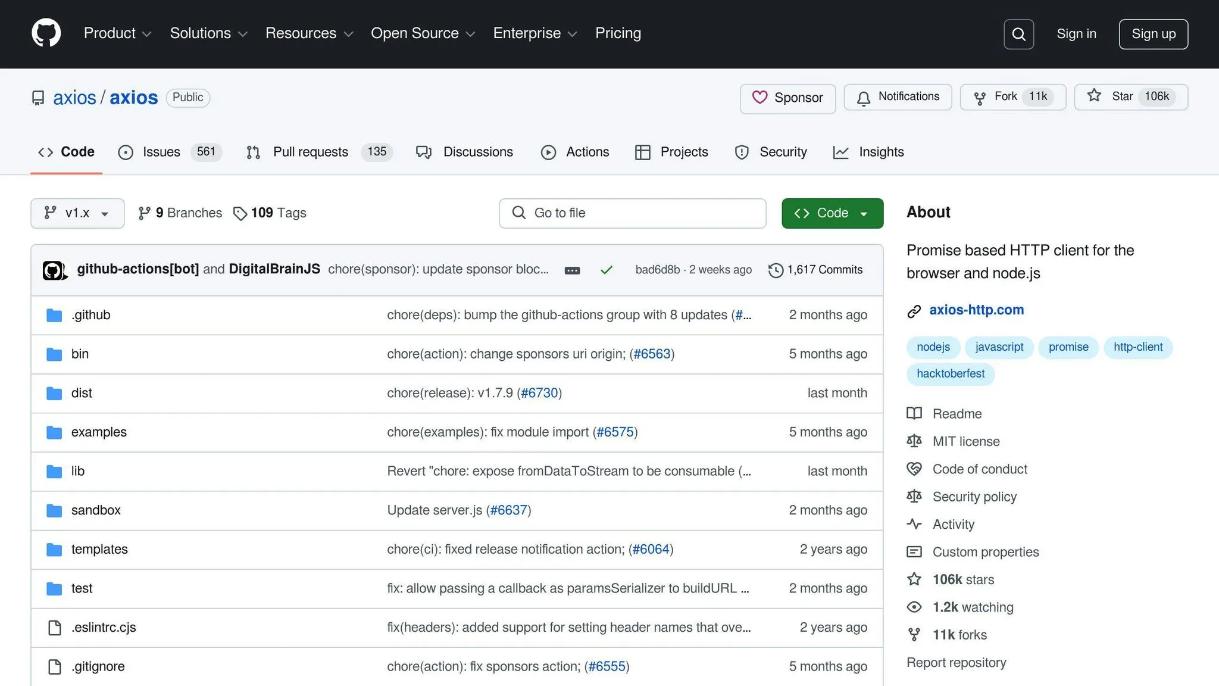Open the Solutions dropdown menu
Screen dimensions: 1219x686
click(208, 33)
